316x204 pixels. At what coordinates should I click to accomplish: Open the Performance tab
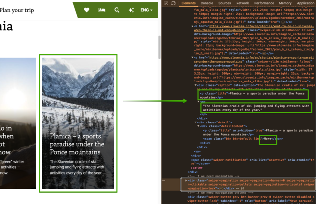coord(264,3)
